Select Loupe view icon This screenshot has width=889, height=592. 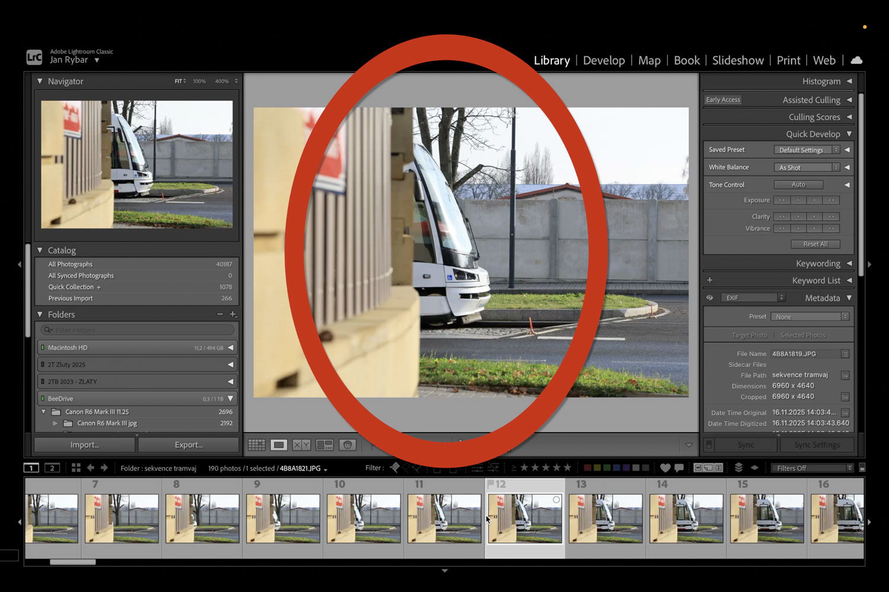tap(279, 445)
